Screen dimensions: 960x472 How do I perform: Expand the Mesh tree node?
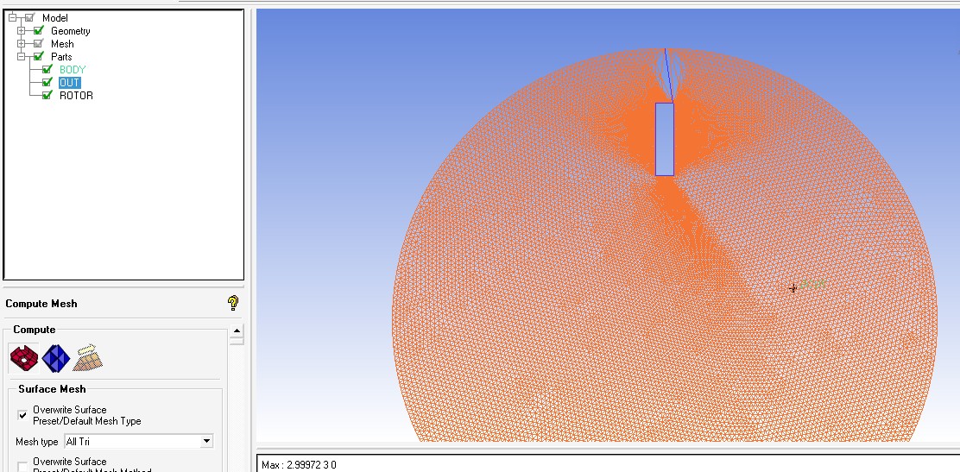[22, 44]
